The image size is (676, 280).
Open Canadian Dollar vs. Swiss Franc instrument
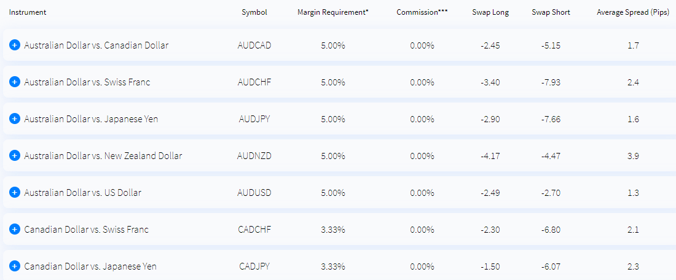86,230
